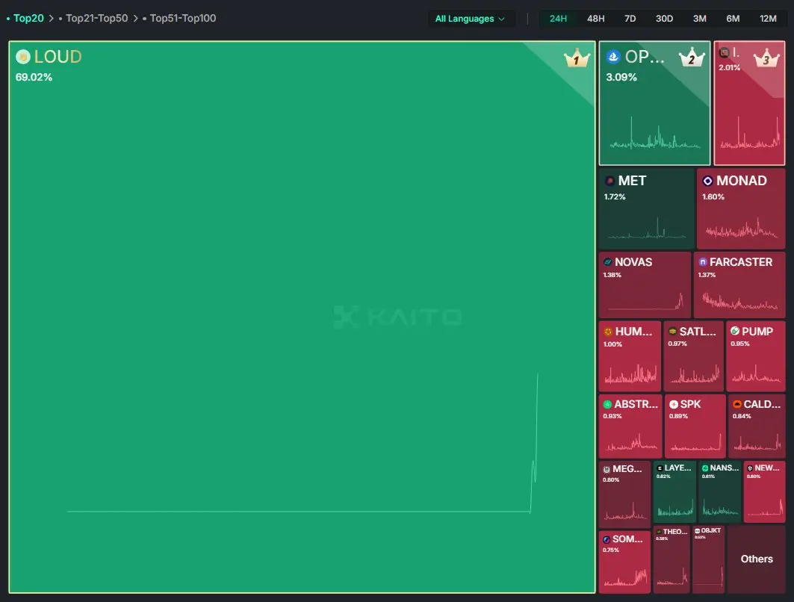Click the NANS... tile sparkline chart
This screenshot has height=602, width=794.
click(719, 507)
